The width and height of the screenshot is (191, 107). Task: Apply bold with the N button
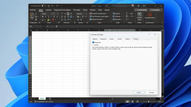click(x=43, y=17)
